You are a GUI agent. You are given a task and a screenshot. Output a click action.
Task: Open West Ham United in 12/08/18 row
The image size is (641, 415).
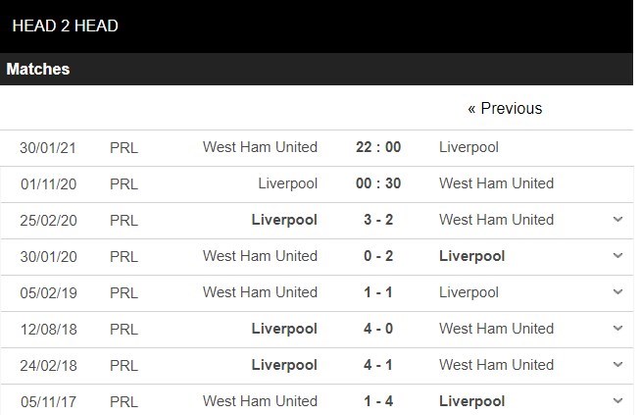tap(496, 329)
